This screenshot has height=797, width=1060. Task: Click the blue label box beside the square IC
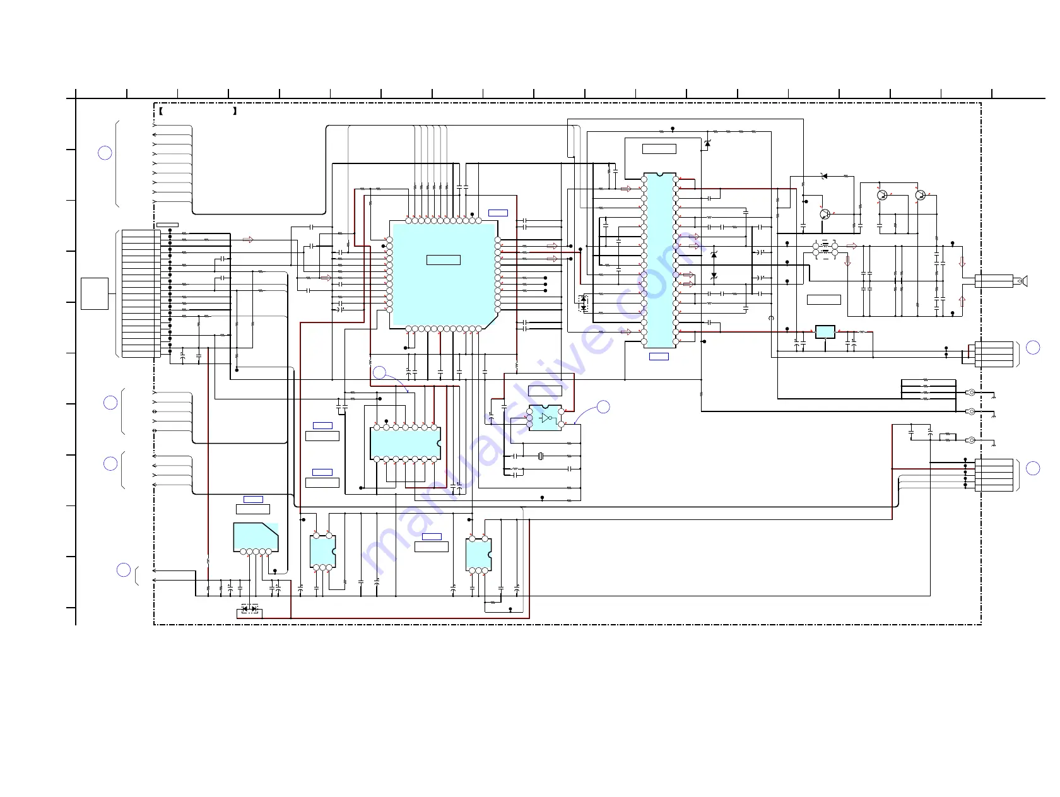[498, 213]
